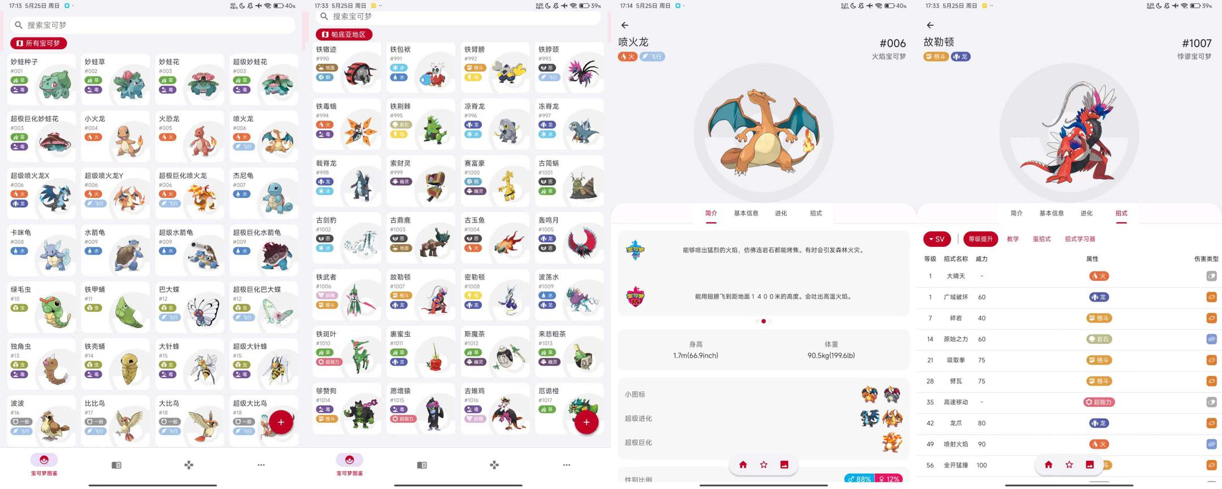This screenshot has width=1222, height=489.
Task: Switch to the 招式 tab on the 喷火龙 page
Action: click(x=816, y=213)
